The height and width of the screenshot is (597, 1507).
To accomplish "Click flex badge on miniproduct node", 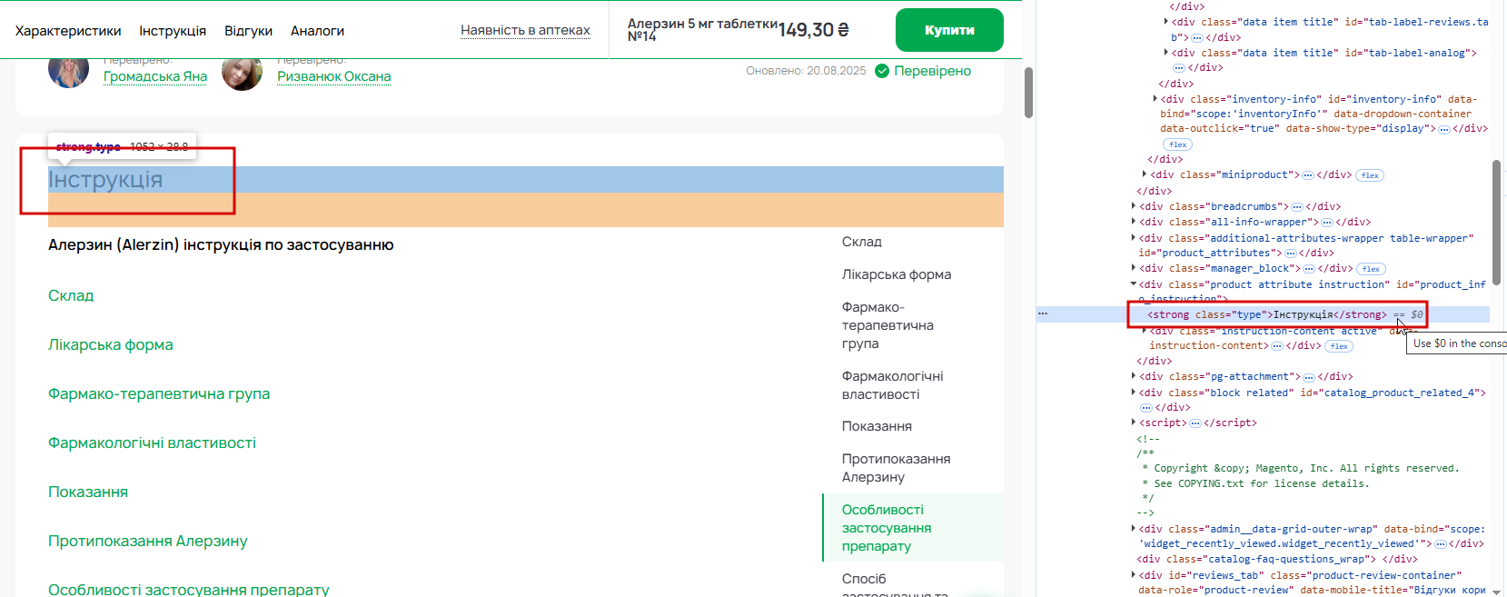I will tap(1370, 175).
